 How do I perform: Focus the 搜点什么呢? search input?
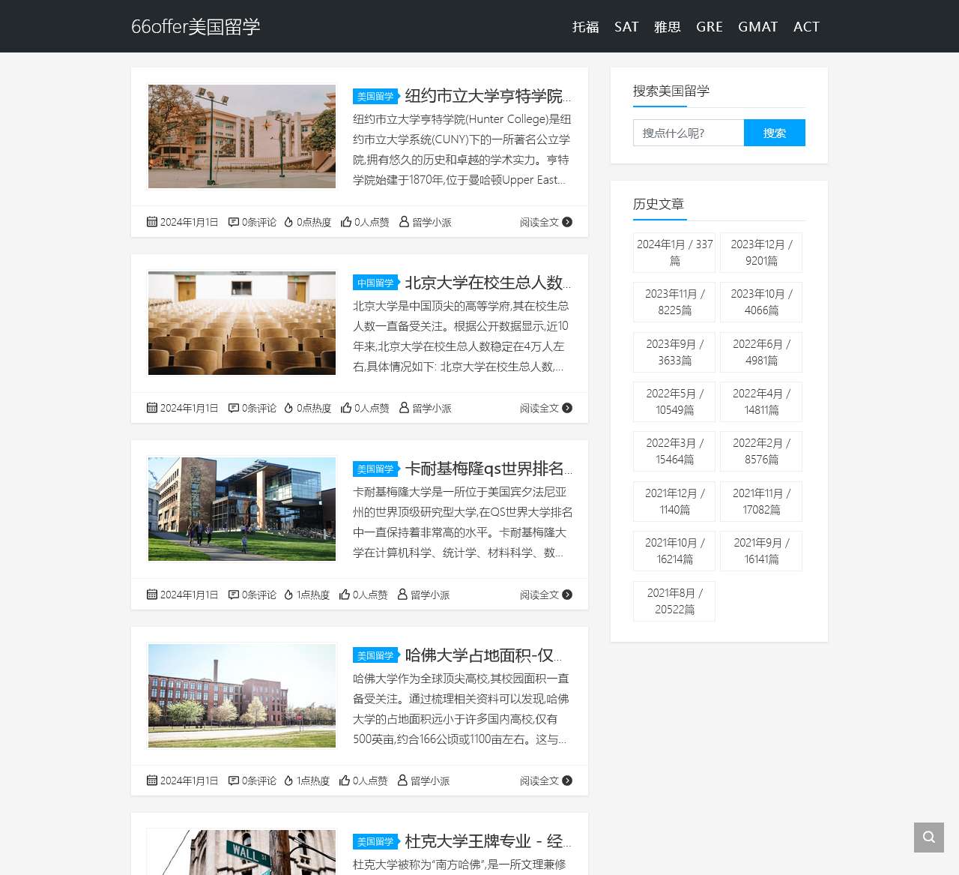pos(689,133)
